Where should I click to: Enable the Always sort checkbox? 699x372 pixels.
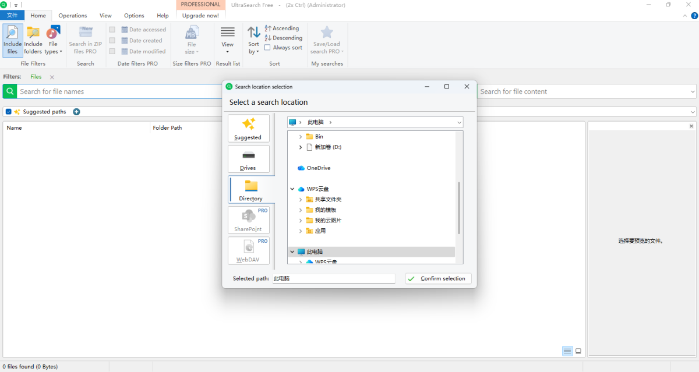tap(267, 48)
